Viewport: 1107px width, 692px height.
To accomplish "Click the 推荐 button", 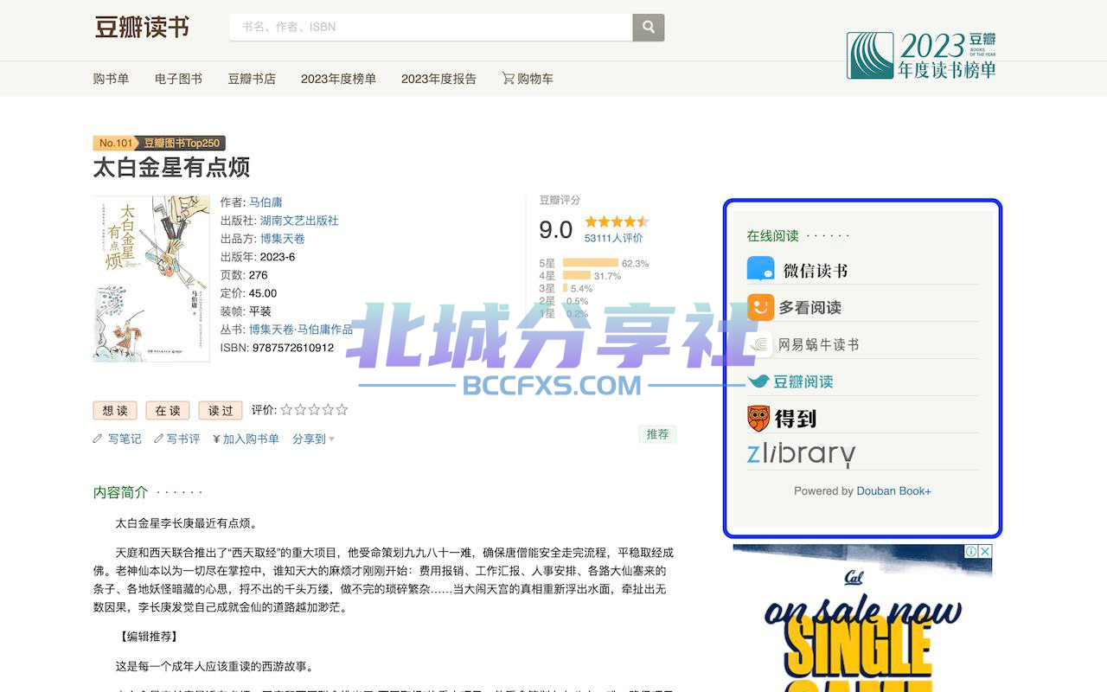I will coord(657,434).
